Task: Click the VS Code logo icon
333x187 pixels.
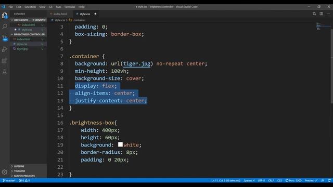Action: [x=3, y=7]
